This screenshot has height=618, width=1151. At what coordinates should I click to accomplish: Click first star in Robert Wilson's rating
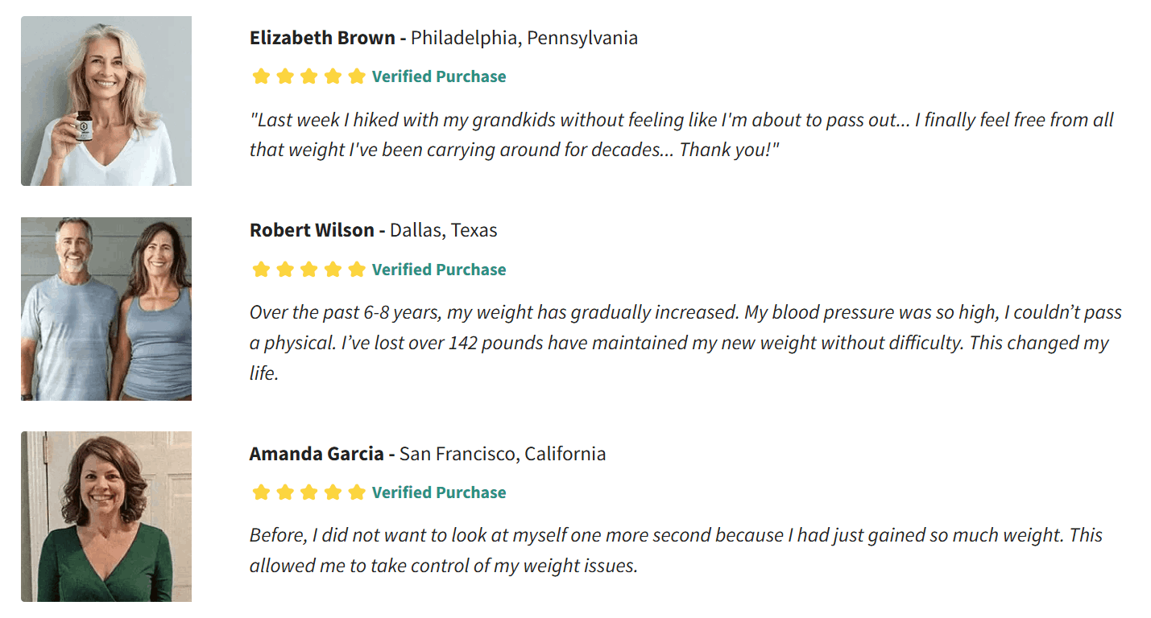(x=260, y=270)
